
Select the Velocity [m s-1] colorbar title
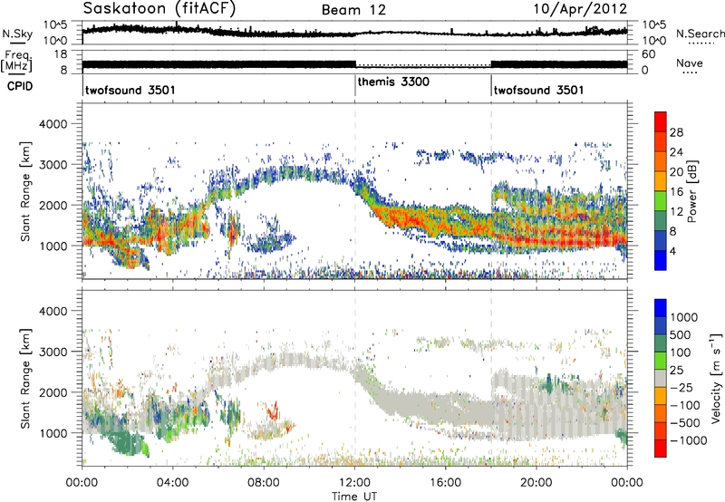pos(716,378)
